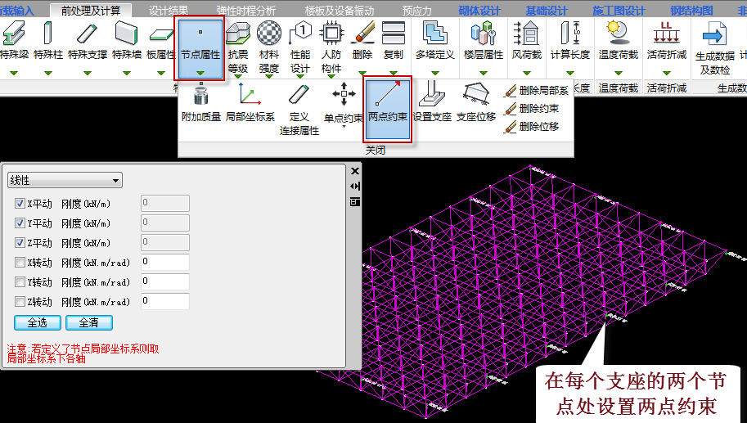Expand the arrow under 特殊支撑
Image resolution: width=747 pixels, height=423 pixels.
[x=88, y=73]
